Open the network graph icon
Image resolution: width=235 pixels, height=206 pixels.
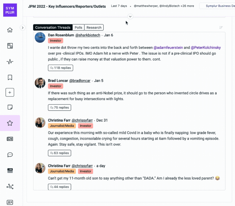coord(10,186)
